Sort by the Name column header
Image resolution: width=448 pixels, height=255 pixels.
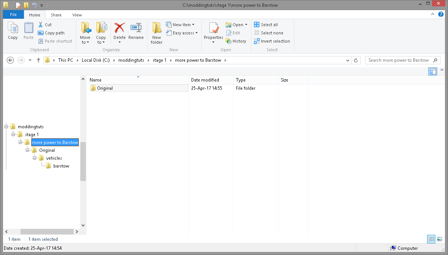click(138, 80)
